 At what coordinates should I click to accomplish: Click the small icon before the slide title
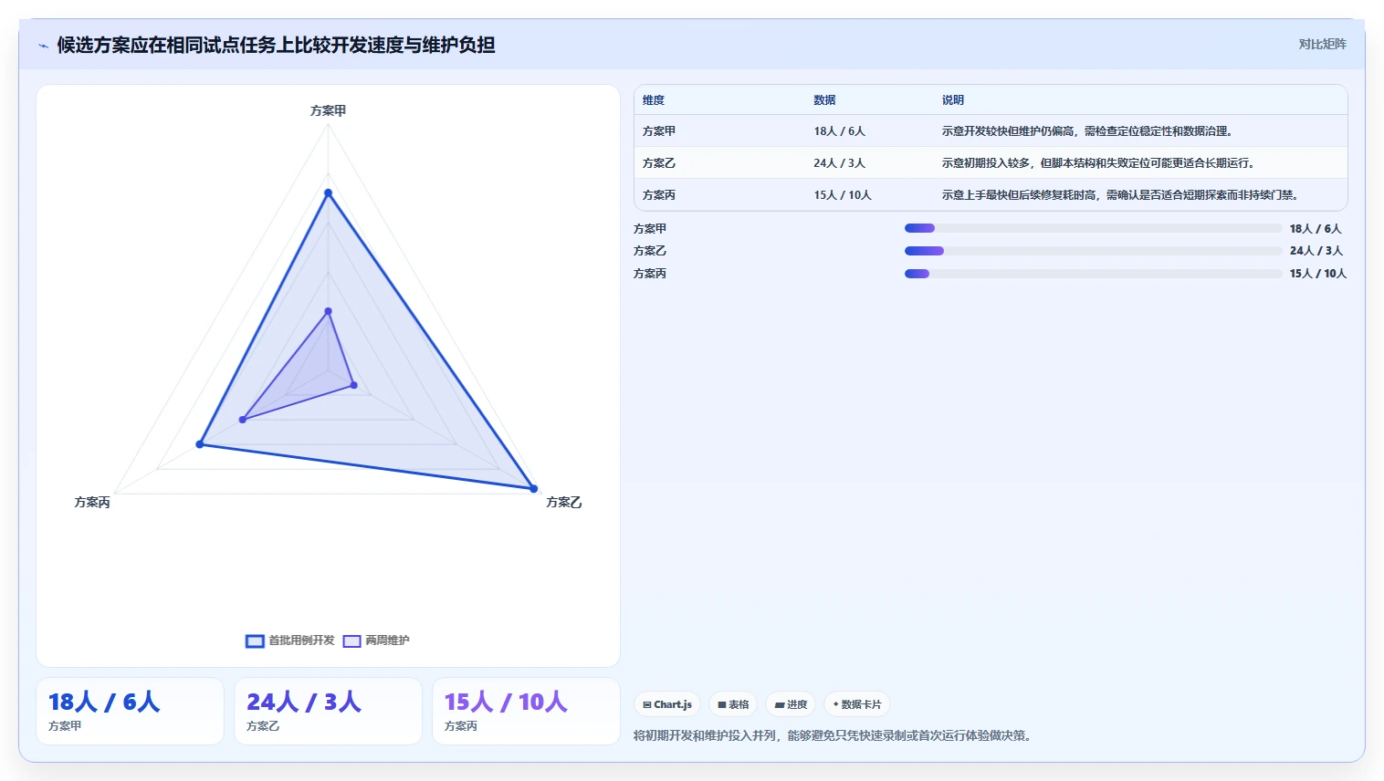coord(43,46)
